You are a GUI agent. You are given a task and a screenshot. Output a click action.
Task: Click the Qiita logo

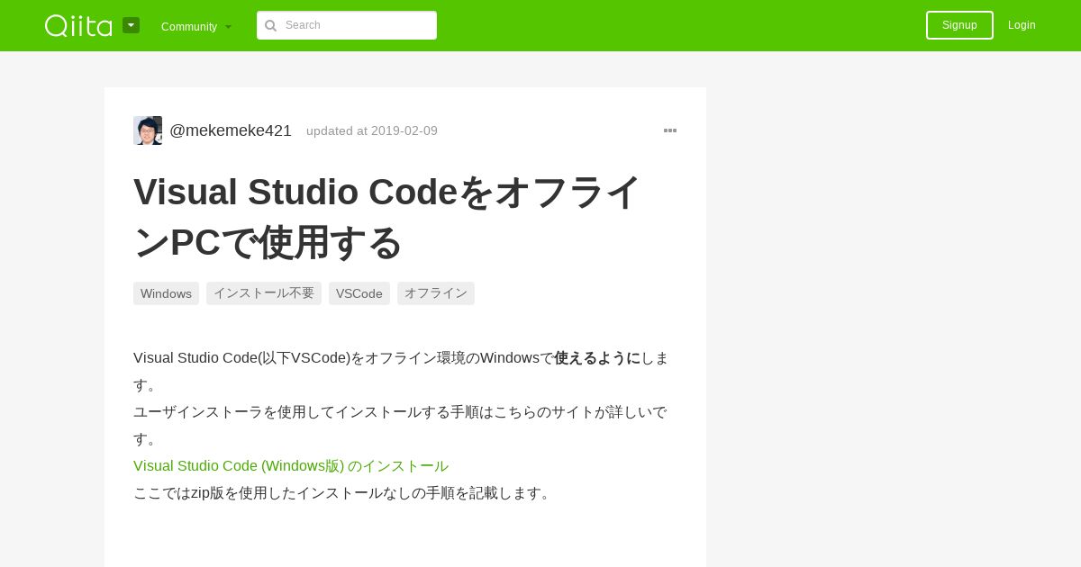tap(78, 25)
